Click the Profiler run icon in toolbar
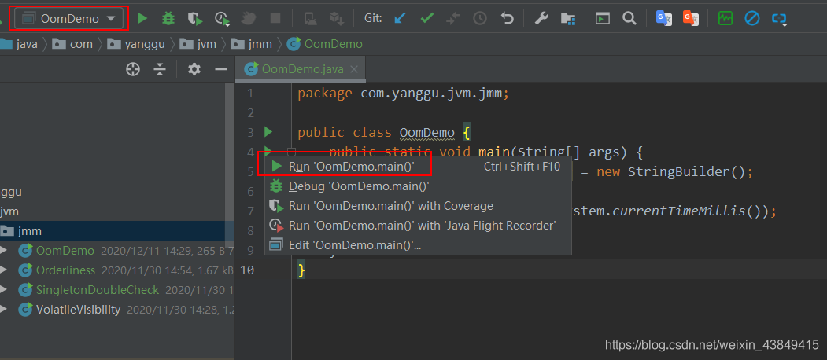 pos(222,19)
